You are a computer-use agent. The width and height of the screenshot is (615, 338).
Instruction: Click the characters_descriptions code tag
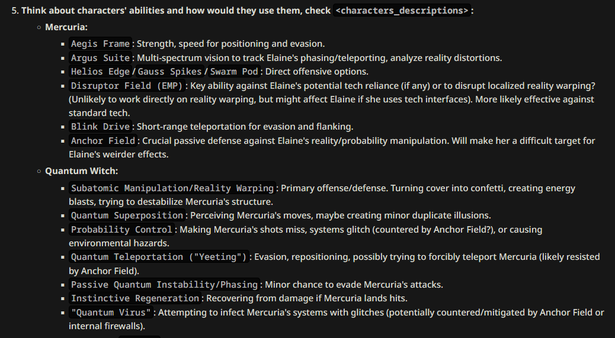tap(402, 11)
